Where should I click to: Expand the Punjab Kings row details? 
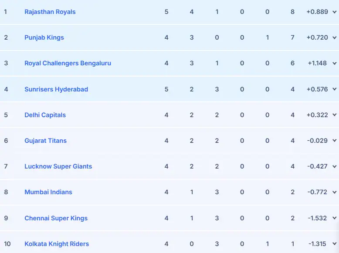tap(334, 37)
